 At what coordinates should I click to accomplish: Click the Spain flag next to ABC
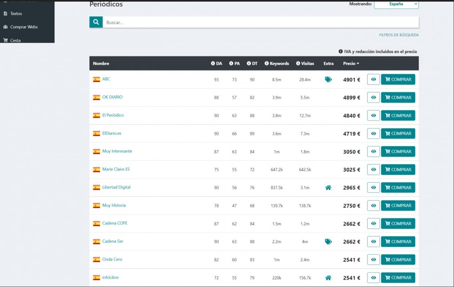pyautogui.click(x=96, y=79)
